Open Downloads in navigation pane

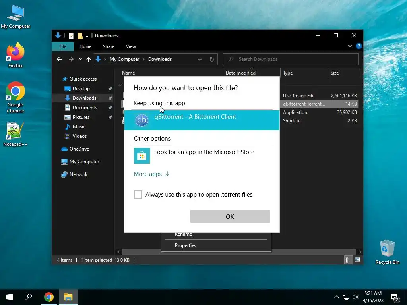click(x=84, y=98)
